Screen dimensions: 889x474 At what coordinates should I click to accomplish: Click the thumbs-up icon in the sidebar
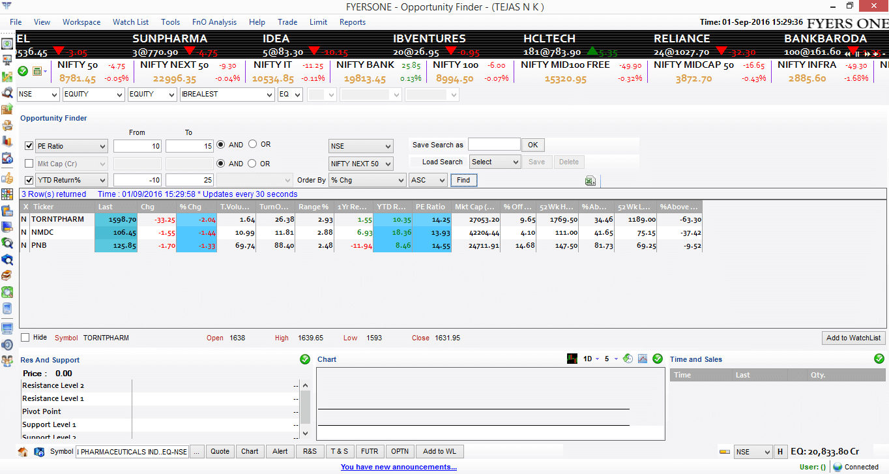[7, 177]
